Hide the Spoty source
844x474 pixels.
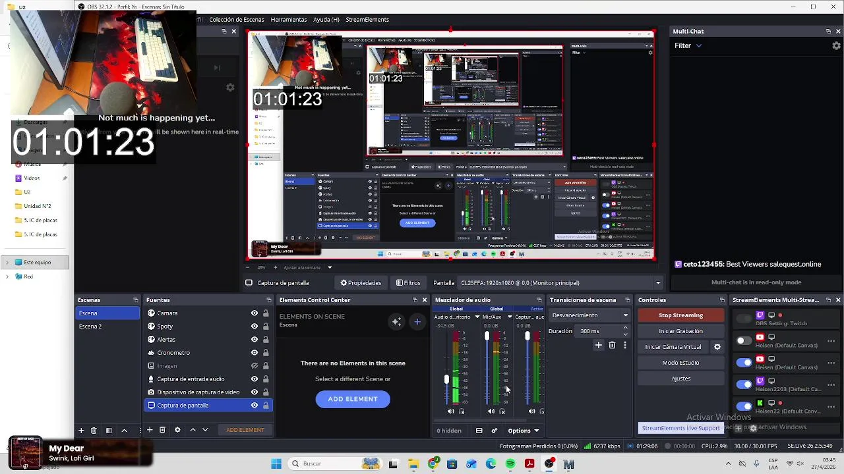click(x=255, y=327)
